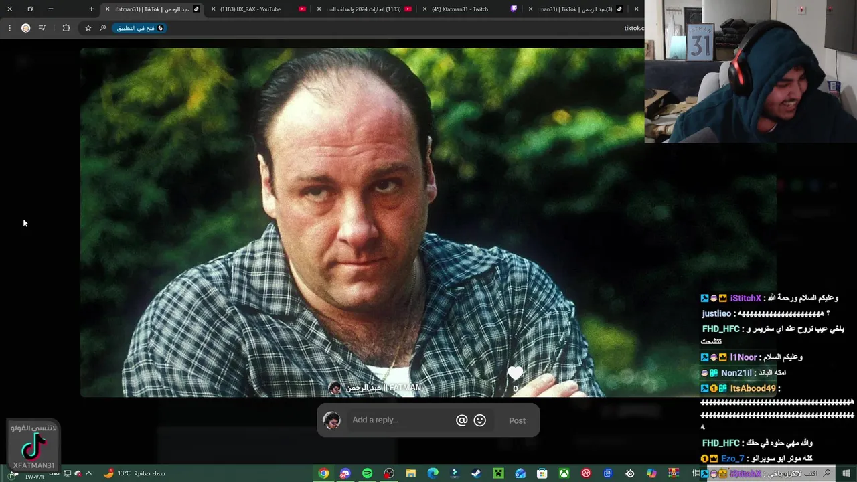
Task: Close the UX_RAX YouTube tab
Action: [214, 9]
